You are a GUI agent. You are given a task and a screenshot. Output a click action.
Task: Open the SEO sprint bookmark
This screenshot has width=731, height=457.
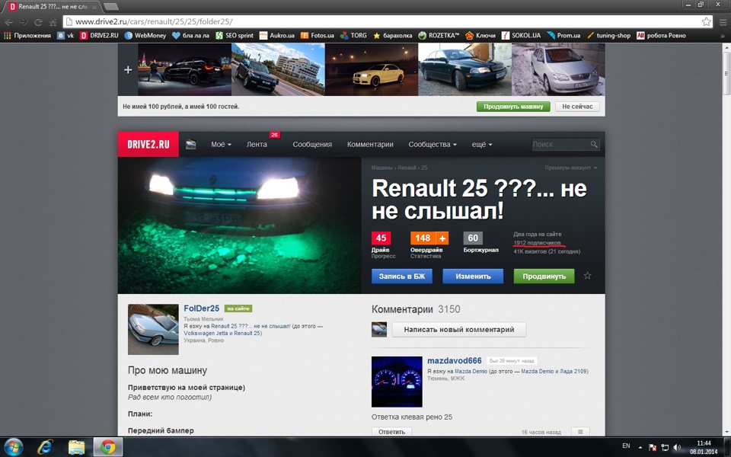tap(235, 36)
